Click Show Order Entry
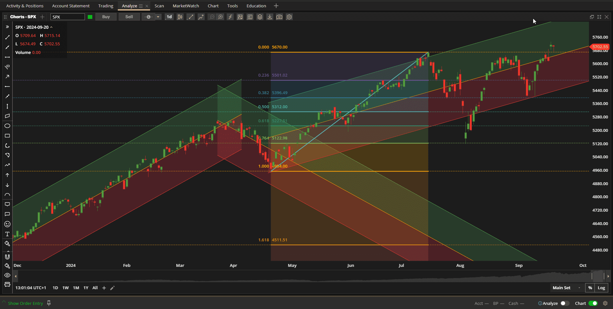 coord(25,303)
